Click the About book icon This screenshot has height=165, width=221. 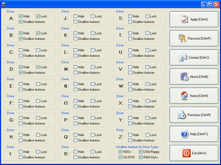[185, 77]
